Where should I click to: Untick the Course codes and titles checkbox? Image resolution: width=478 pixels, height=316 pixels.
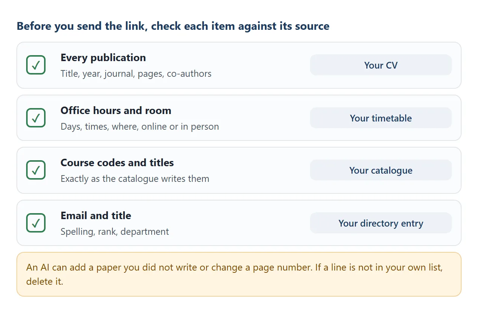point(36,170)
